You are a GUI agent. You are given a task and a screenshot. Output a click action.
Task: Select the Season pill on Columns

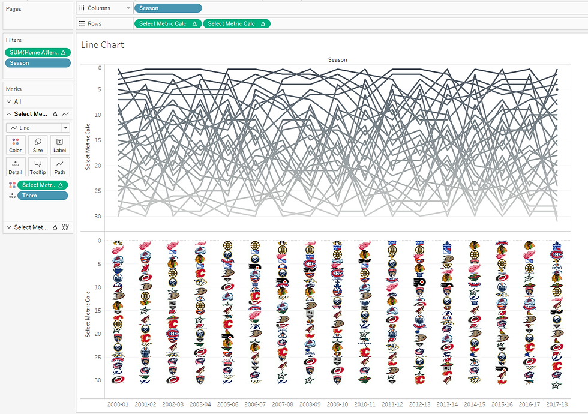[168, 8]
